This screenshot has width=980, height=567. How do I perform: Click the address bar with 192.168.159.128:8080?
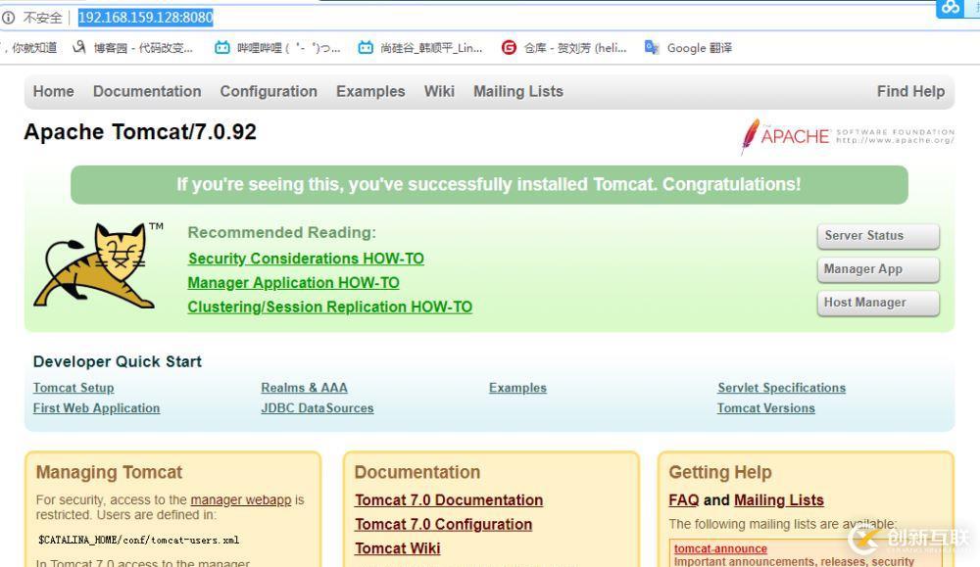coord(145,18)
